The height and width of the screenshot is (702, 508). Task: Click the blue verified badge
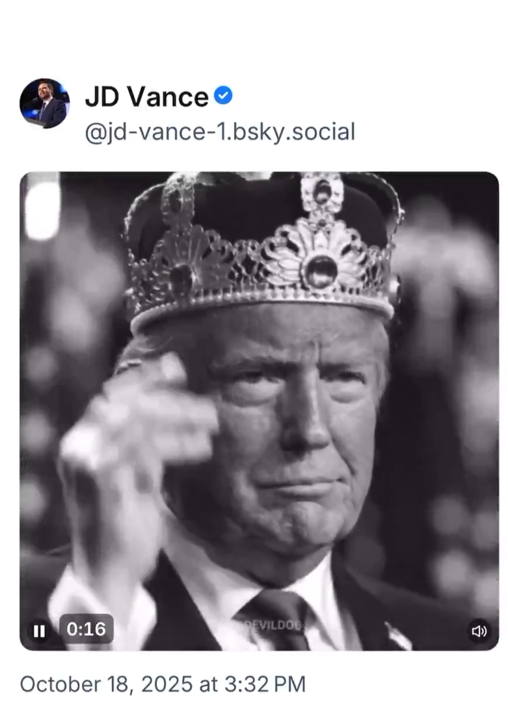tap(223, 97)
